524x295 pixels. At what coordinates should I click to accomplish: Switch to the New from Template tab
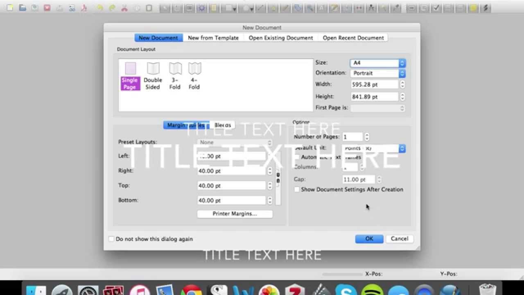click(x=213, y=38)
